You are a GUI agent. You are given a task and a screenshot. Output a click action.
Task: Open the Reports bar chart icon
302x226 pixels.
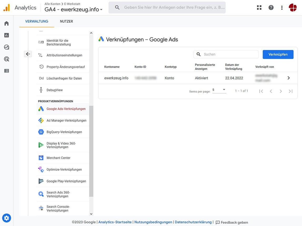(x=7, y=35)
